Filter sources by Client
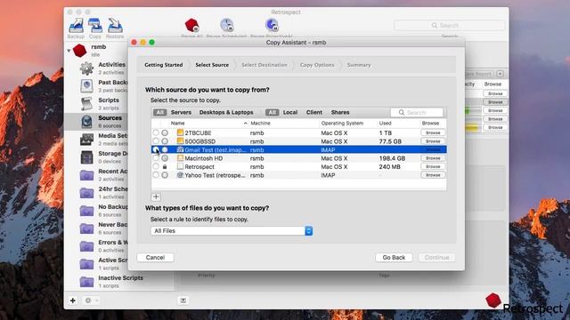This screenshot has height=320, width=570. tap(314, 113)
